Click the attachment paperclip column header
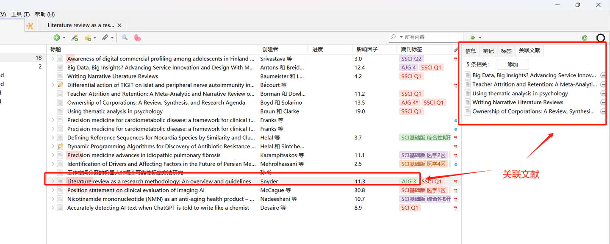Image resolution: width=610 pixels, height=244 pixels. pos(456,50)
